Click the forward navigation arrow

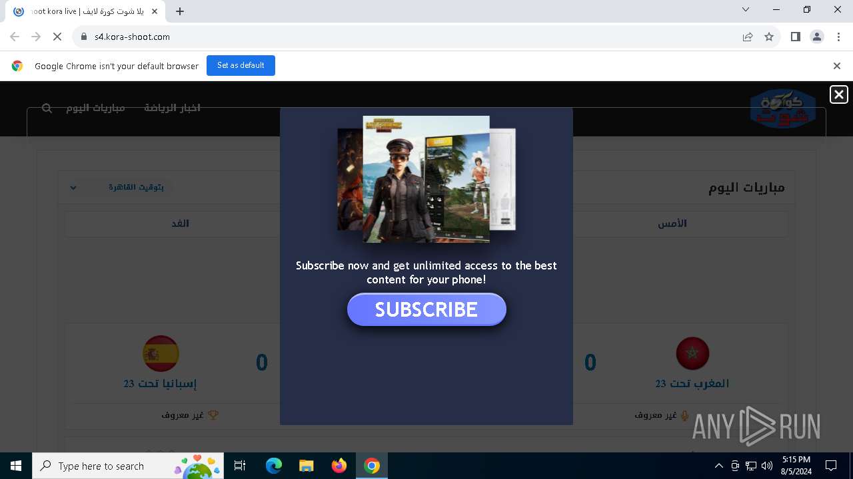[x=36, y=37]
